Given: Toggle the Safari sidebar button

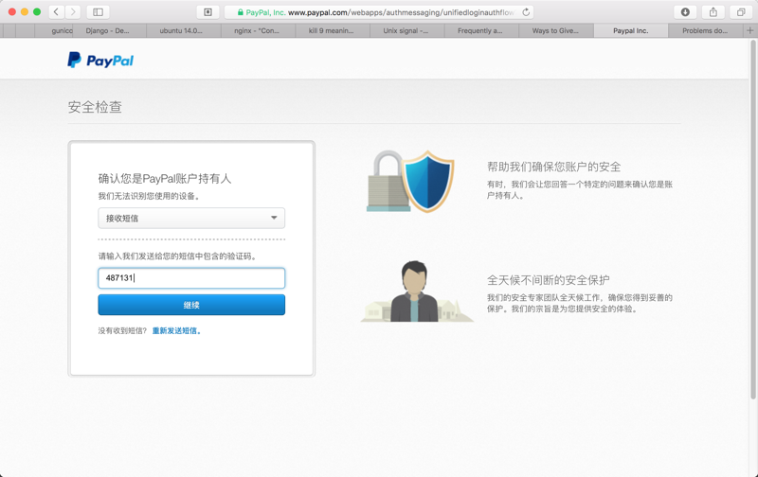Looking at the screenshot, I should pos(98,12).
